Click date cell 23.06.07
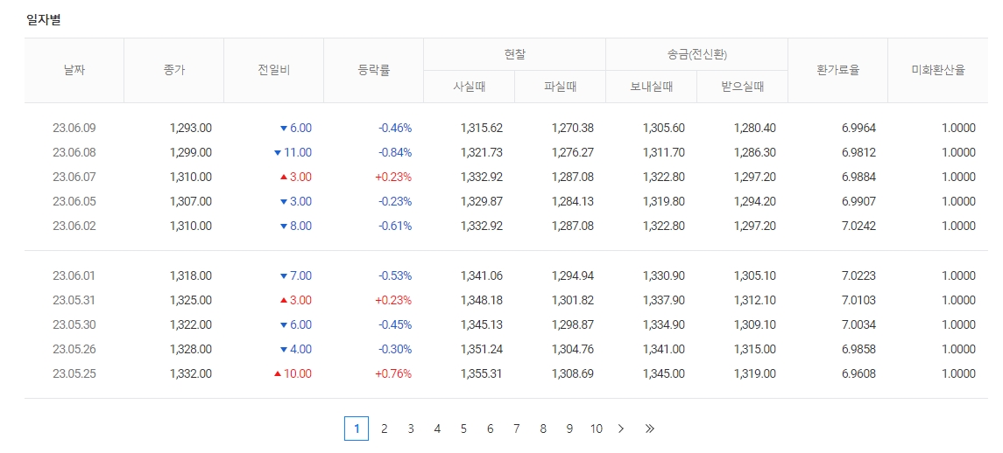 pos(74,177)
